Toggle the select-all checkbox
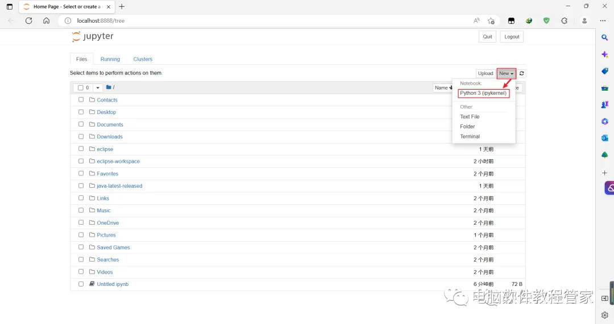This screenshot has width=614, height=324. pos(80,88)
